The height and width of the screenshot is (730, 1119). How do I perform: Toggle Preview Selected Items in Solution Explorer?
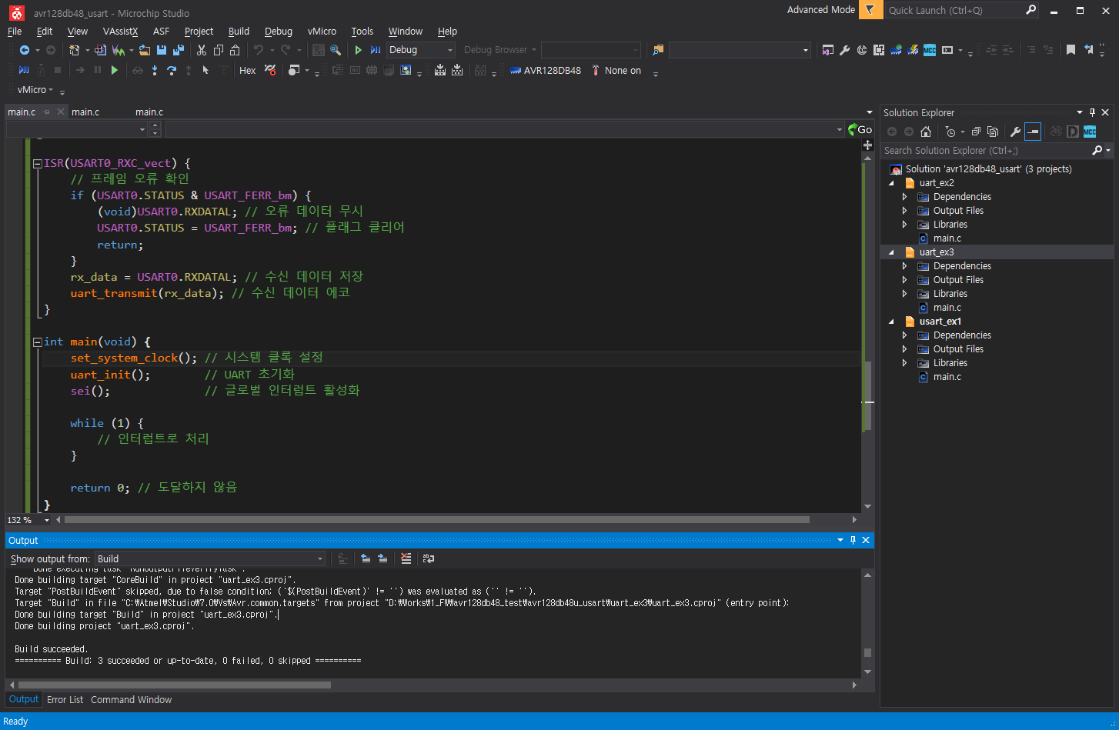click(x=1033, y=132)
